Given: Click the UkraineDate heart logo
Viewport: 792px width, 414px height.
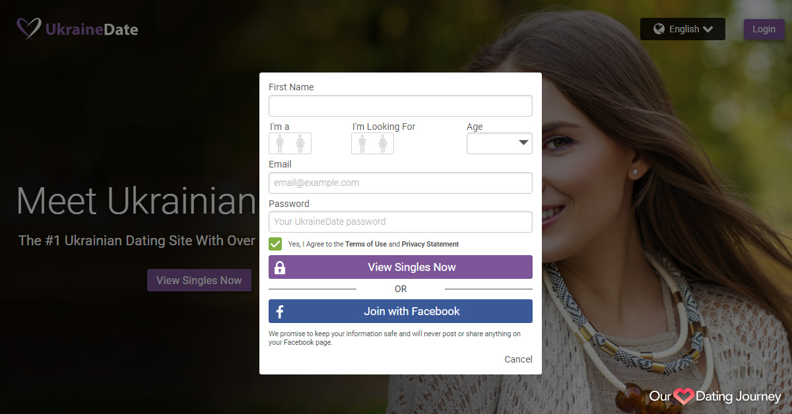Looking at the screenshot, I should [x=29, y=28].
